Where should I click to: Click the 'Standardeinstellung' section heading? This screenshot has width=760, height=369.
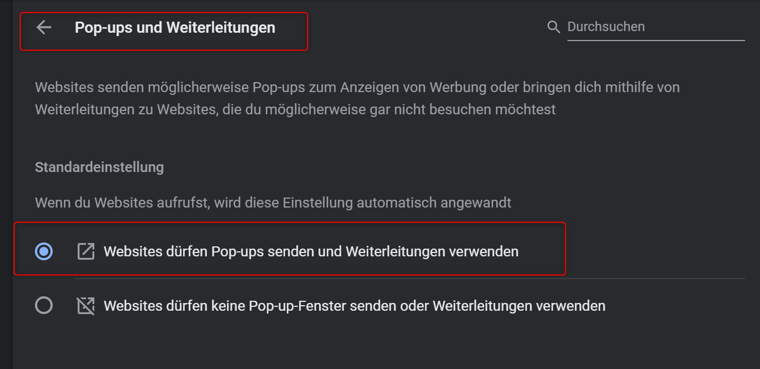coord(99,167)
